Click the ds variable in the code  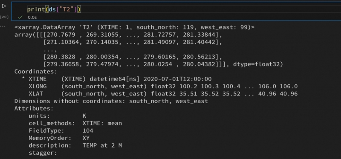pyautogui.click(x=52, y=9)
